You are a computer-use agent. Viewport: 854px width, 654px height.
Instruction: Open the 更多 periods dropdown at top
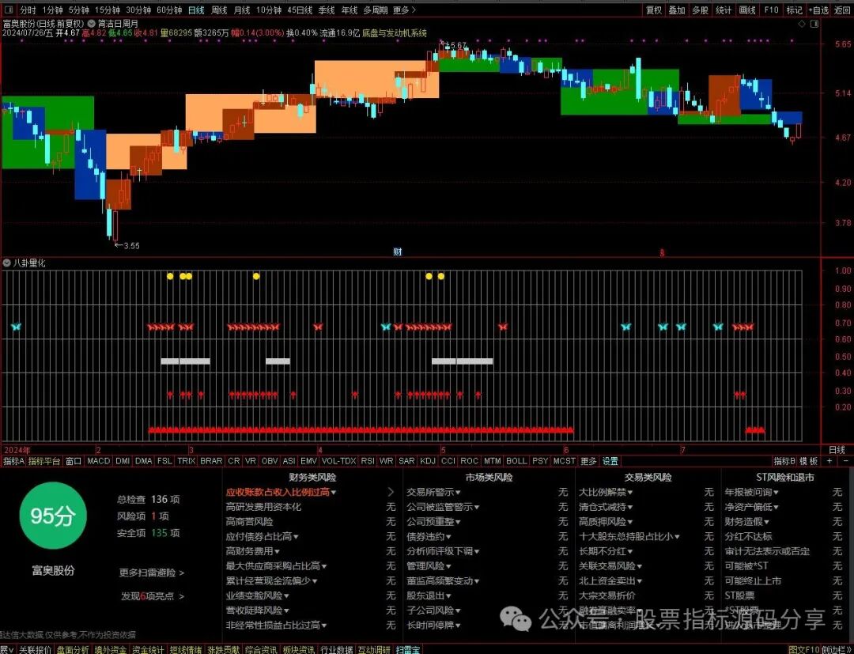coord(404,10)
